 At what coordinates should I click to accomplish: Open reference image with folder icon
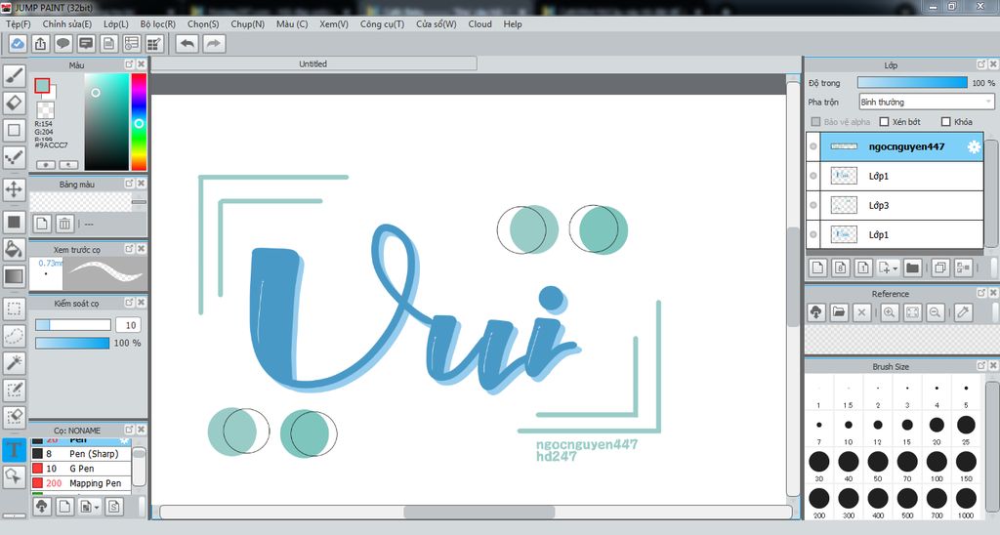coord(839,312)
